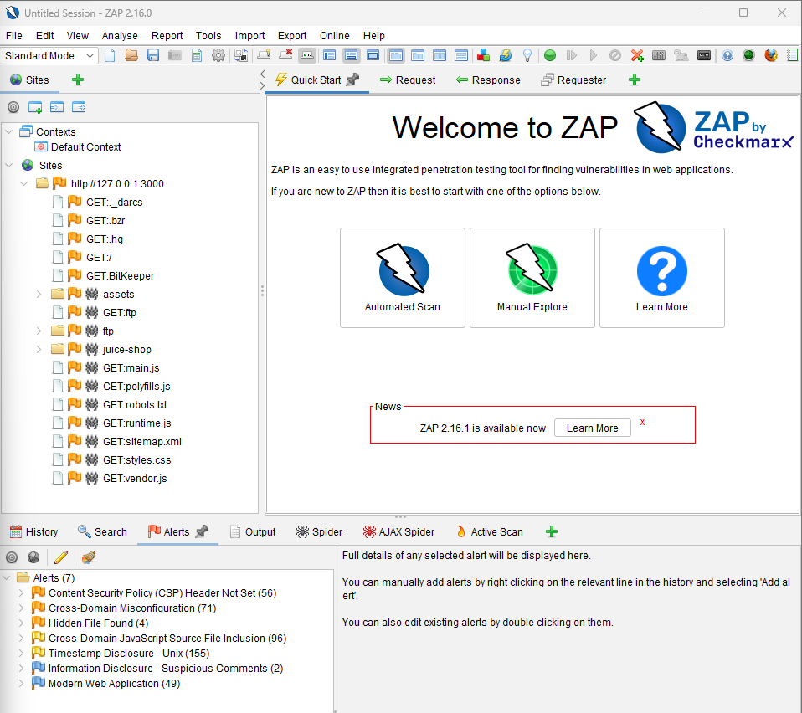This screenshot has width=802, height=713.
Task: Click the Automated Scan lightning icon
Action: point(403,269)
